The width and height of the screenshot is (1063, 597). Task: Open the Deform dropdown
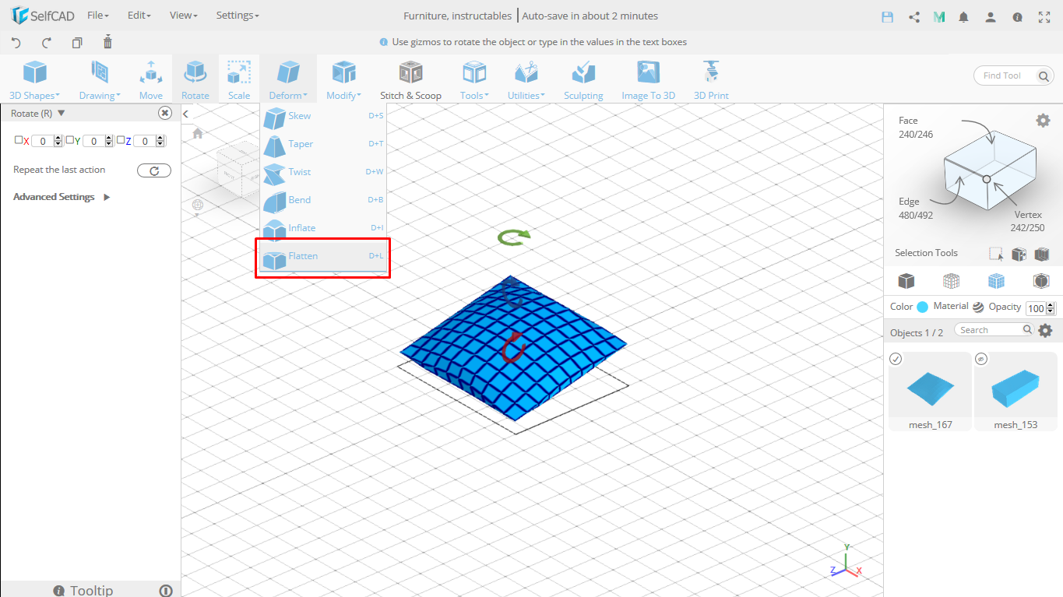coord(288,80)
